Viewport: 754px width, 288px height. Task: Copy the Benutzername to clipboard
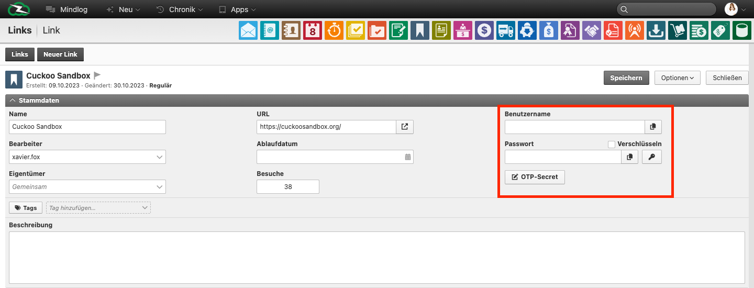pyautogui.click(x=653, y=127)
